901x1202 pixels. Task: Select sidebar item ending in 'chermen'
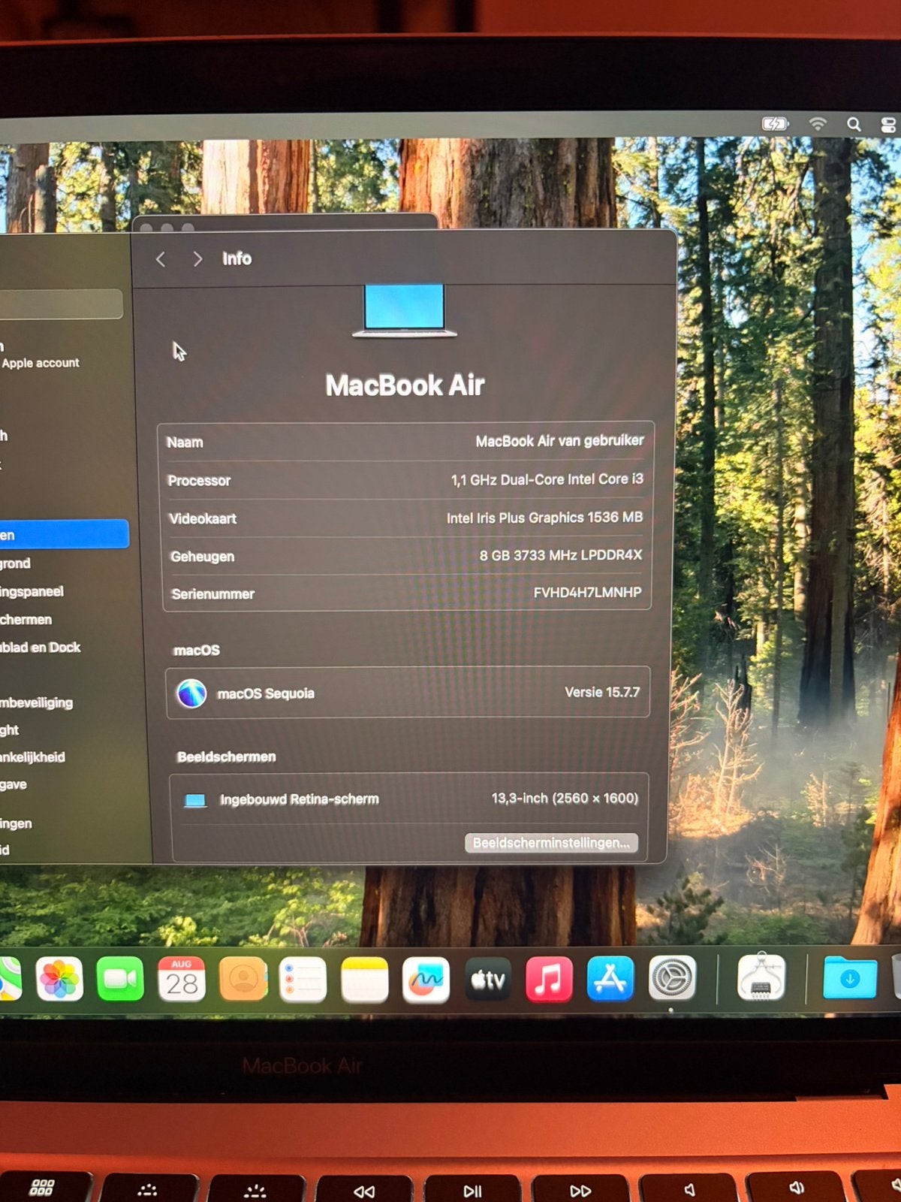26,620
